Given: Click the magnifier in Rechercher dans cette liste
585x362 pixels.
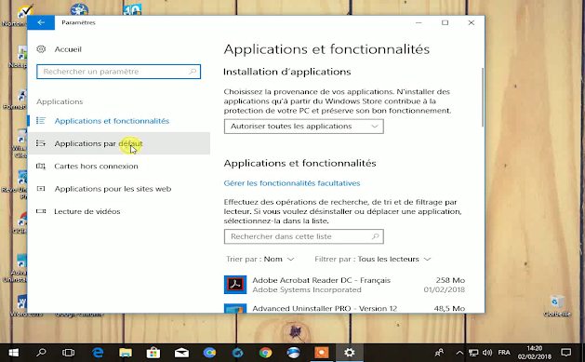Looking at the screenshot, I should (x=376, y=236).
